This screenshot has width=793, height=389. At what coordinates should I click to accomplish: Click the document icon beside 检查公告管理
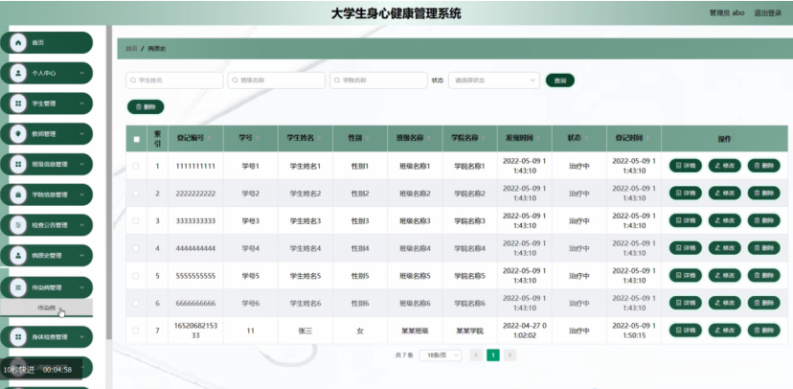point(18,225)
